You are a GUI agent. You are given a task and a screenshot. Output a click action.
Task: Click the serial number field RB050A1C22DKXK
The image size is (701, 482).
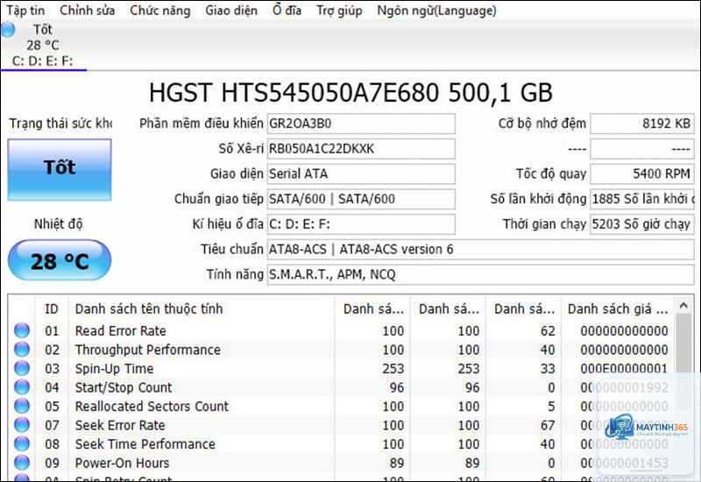coord(361,149)
